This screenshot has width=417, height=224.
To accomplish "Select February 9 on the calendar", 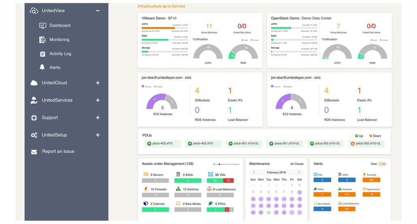I will (x=300, y=192).
